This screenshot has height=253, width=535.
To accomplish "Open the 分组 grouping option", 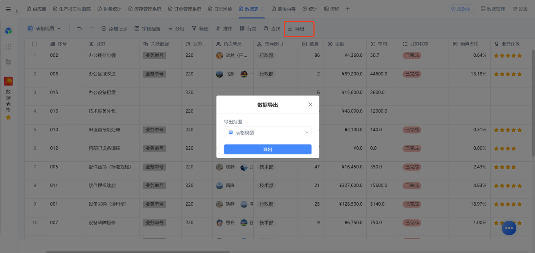I will pos(176,28).
